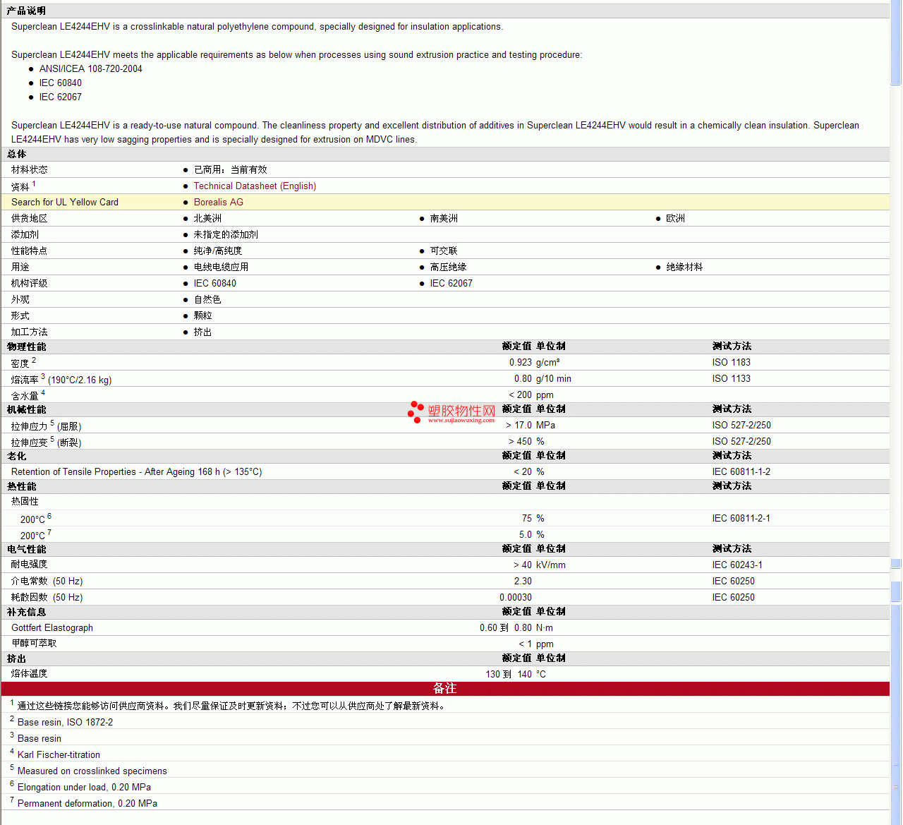This screenshot has width=903, height=825.
Task: Select the Measured on crosslinked specimens footnote
Action: pos(92,771)
